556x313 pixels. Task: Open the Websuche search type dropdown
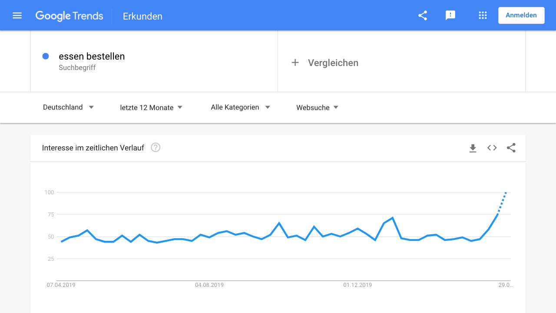(x=317, y=107)
